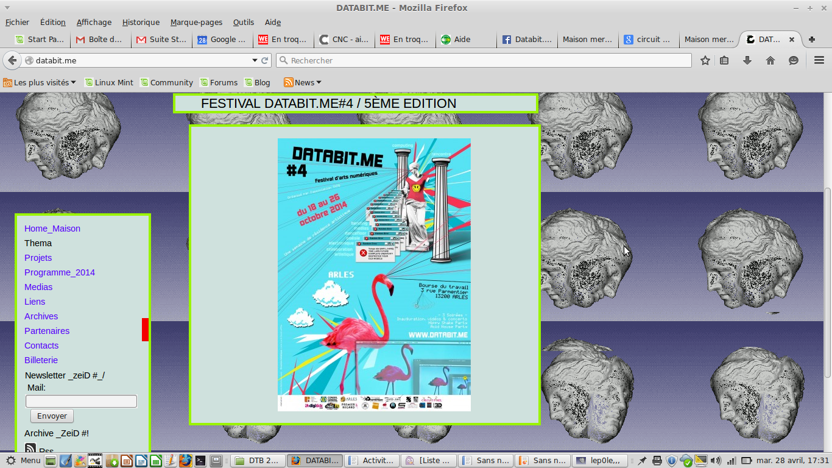Viewport: 832px width, 468px height.
Task: Click the newsletter Mail input field
Action: tap(81, 401)
